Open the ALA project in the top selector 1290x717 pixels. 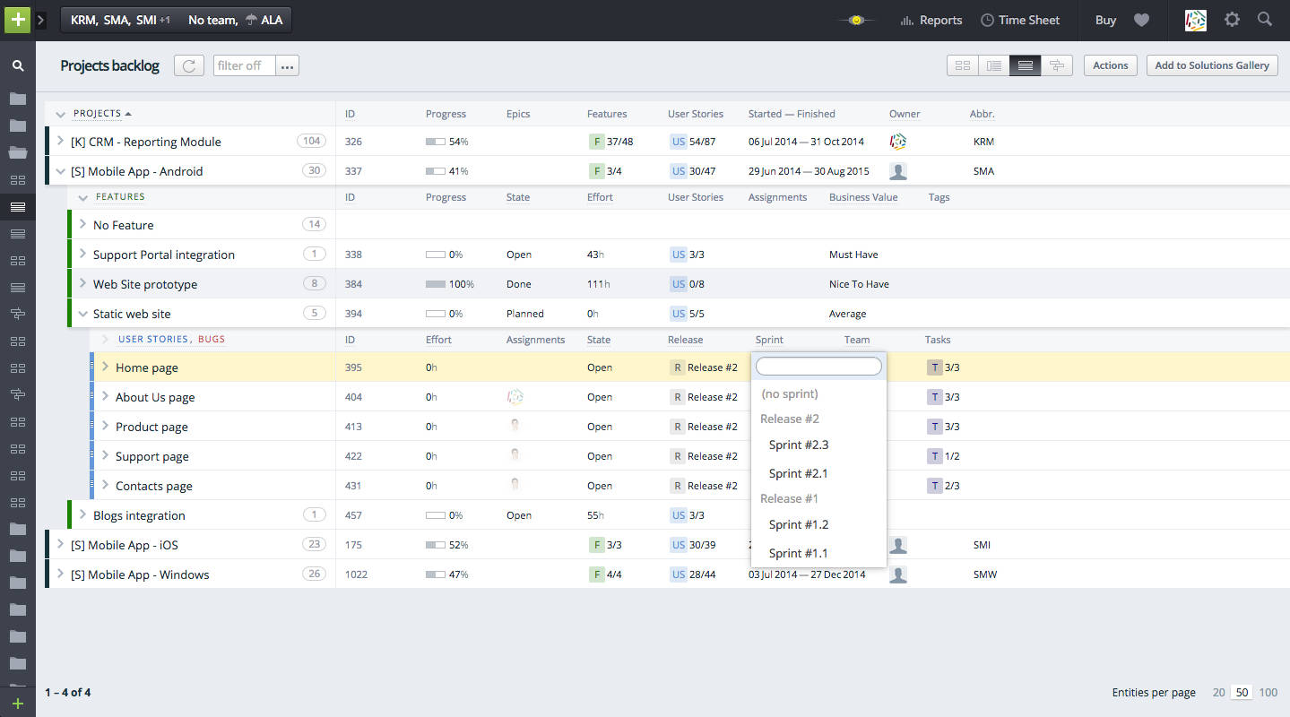[x=272, y=19]
